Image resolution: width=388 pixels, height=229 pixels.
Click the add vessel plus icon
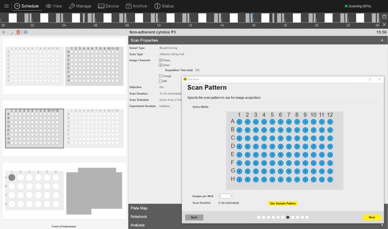(4, 32)
